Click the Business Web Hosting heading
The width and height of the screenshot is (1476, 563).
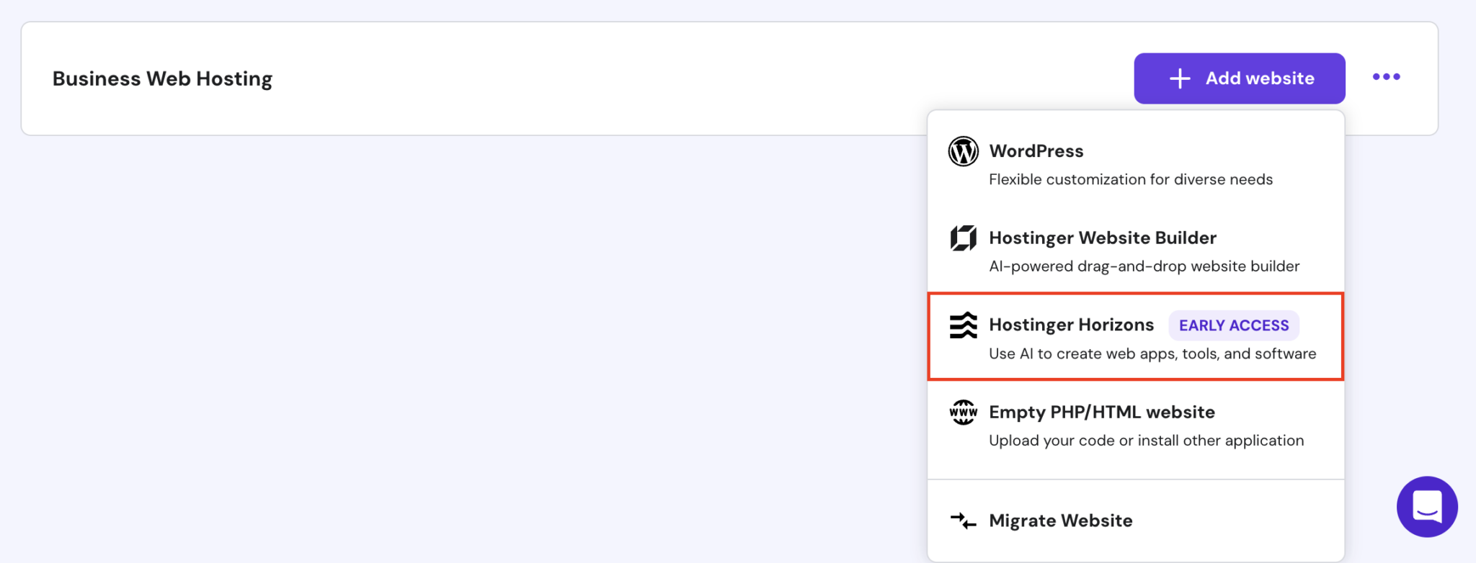coord(162,78)
